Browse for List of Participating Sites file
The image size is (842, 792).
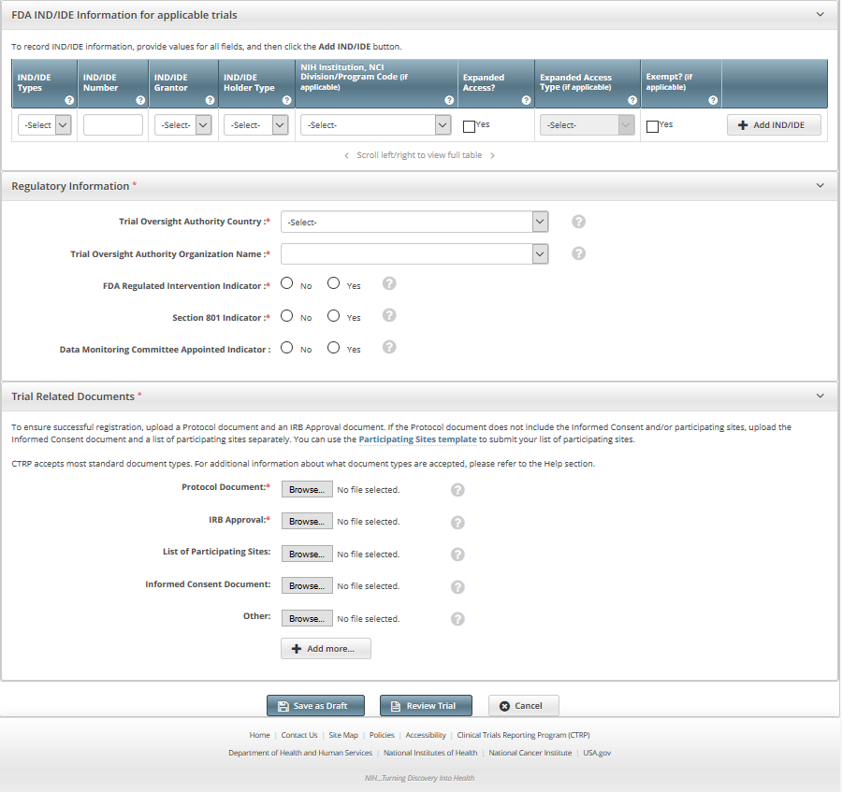click(307, 554)
